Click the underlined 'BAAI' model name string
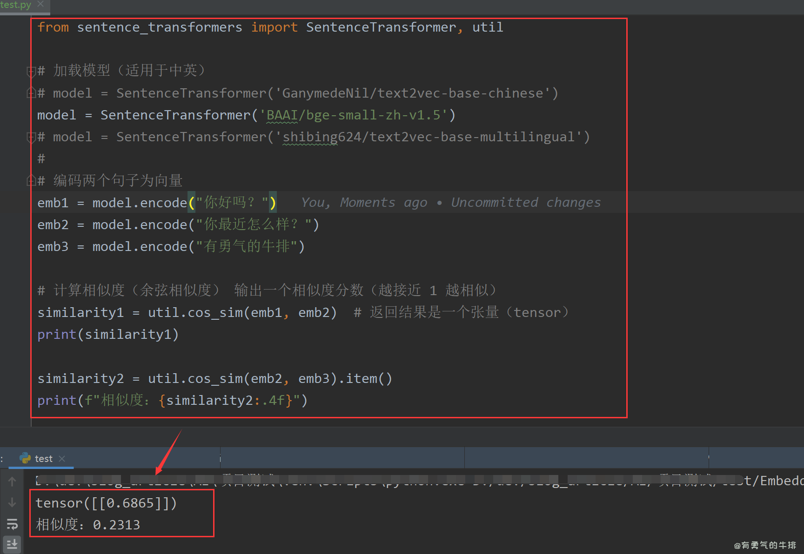The height and width of the screenshot is (554, 804). (x=281, y=115)
